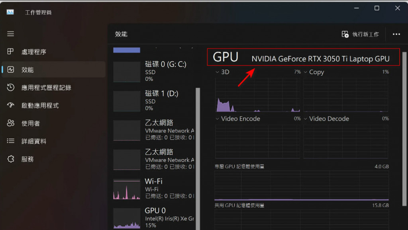This screenshot has height=230, width=408.
Task: Click the Task Manager app icon in title bar
Action: (x=10, y=12)
